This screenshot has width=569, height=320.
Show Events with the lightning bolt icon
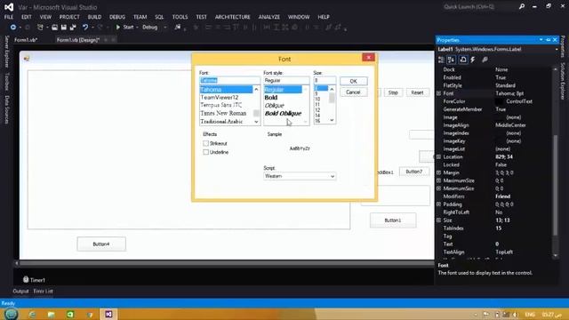pos(473,60)
